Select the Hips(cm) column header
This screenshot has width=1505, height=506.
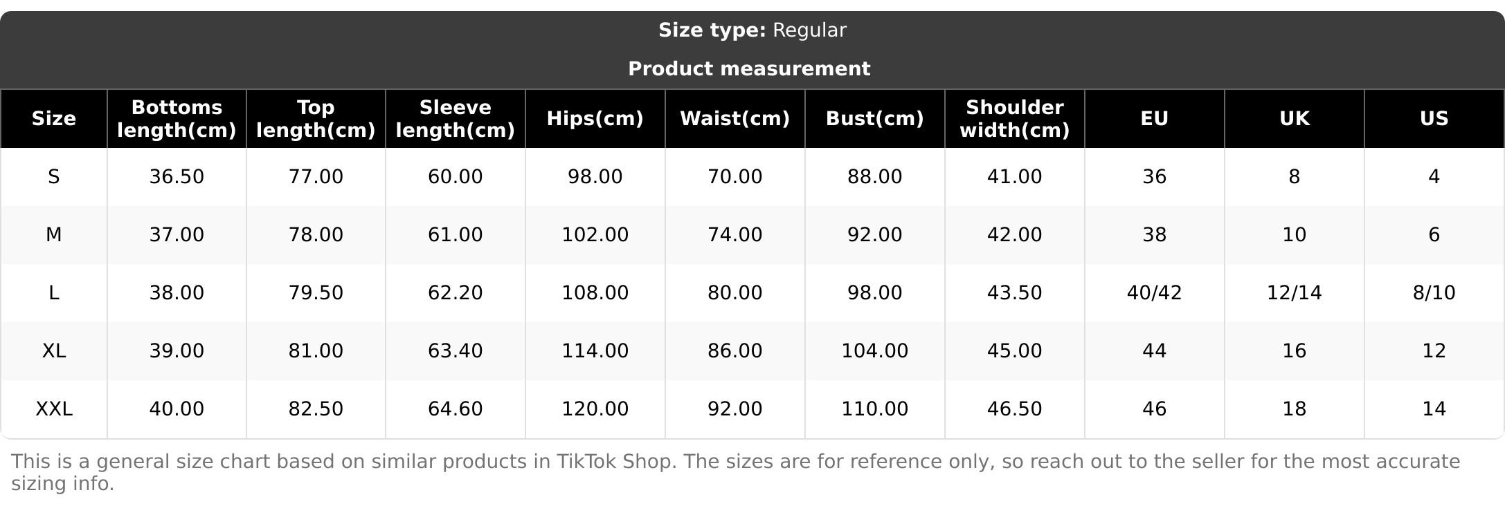(x=595, y=119)
